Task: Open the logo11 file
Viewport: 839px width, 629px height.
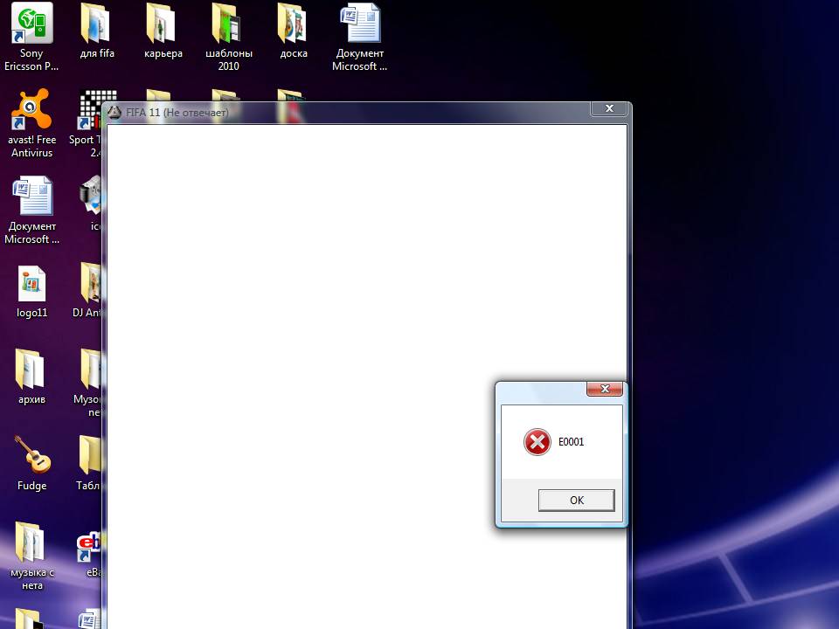Action: click(x=31, y=292)
